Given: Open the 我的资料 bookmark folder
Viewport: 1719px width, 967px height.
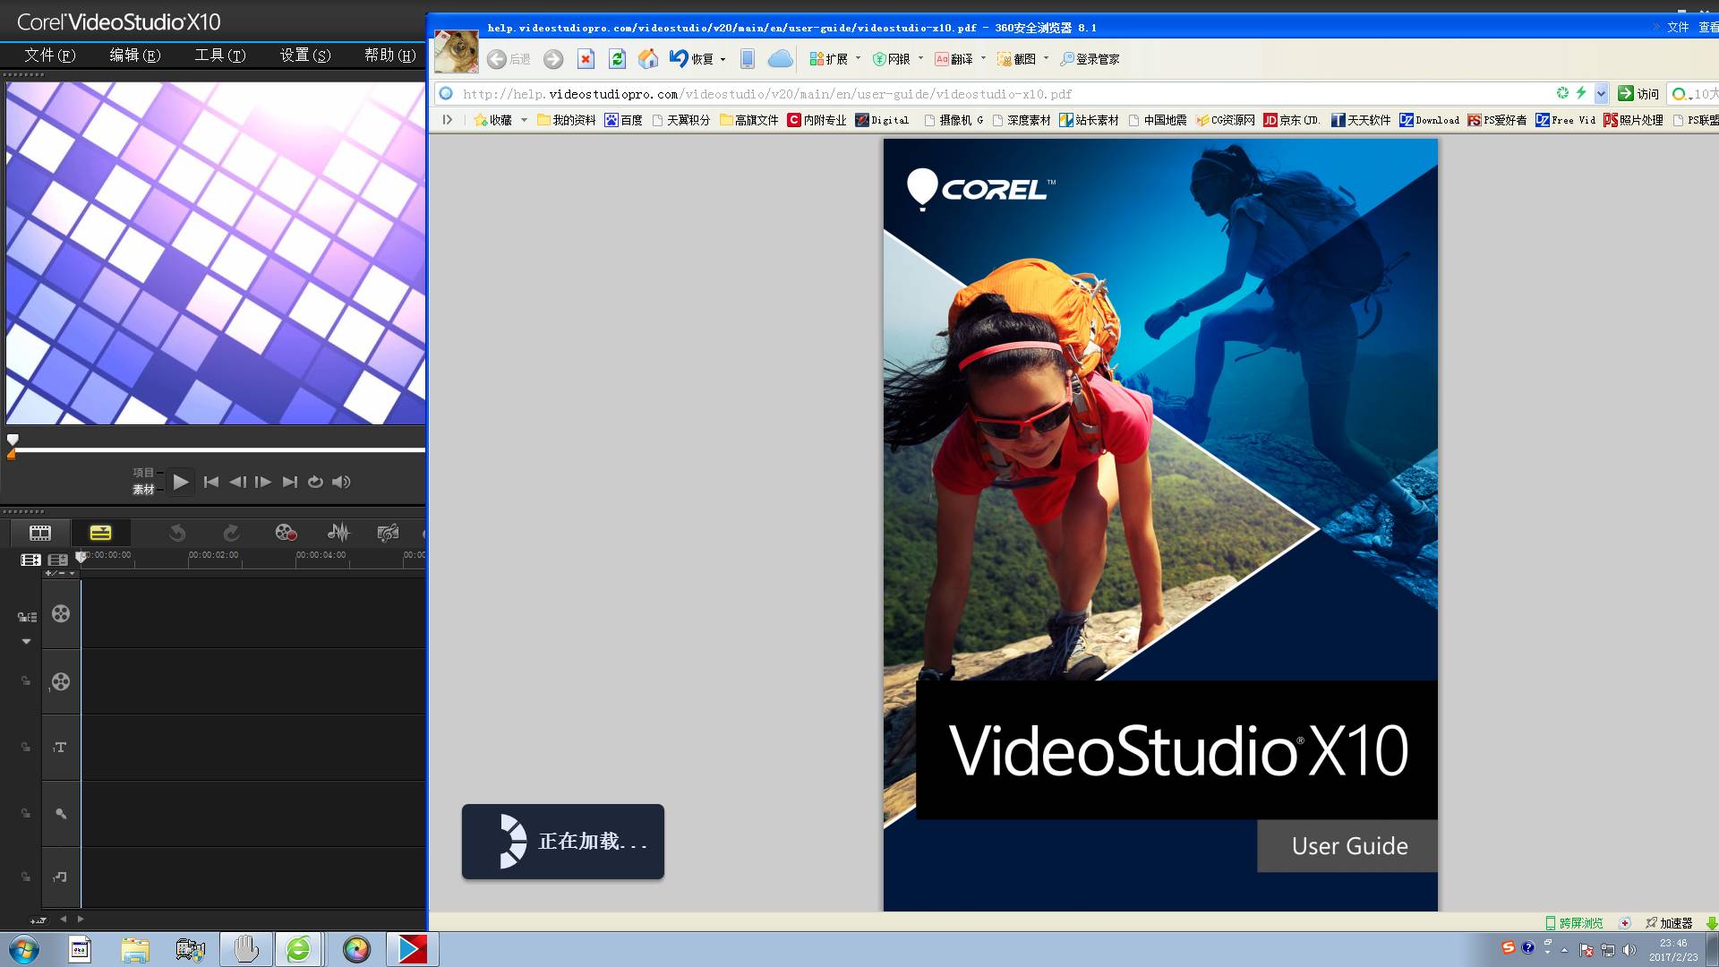Looking at the screenshot, I should tap(567, 120).
